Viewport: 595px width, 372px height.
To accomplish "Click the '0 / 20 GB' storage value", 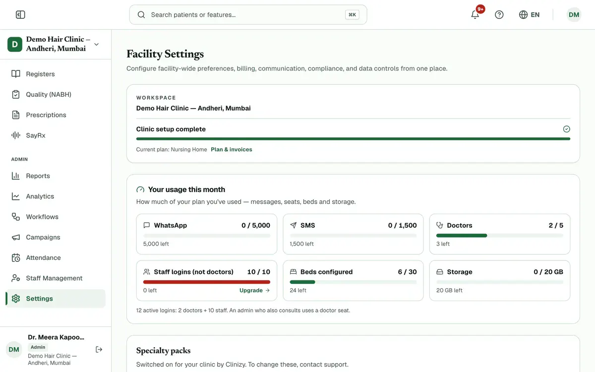I will coord(548,272).
